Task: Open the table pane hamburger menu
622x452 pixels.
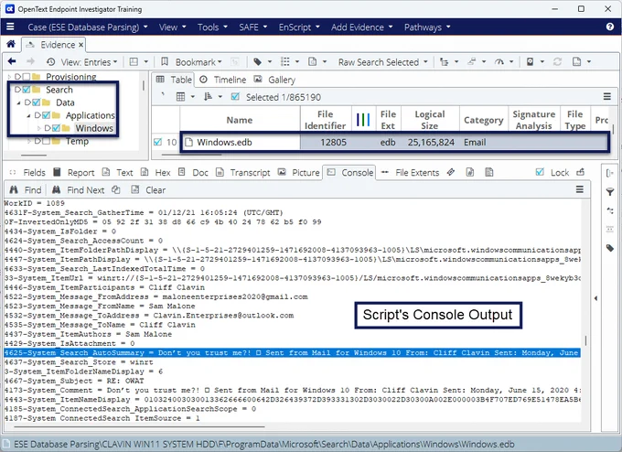Action: [607, 96]
